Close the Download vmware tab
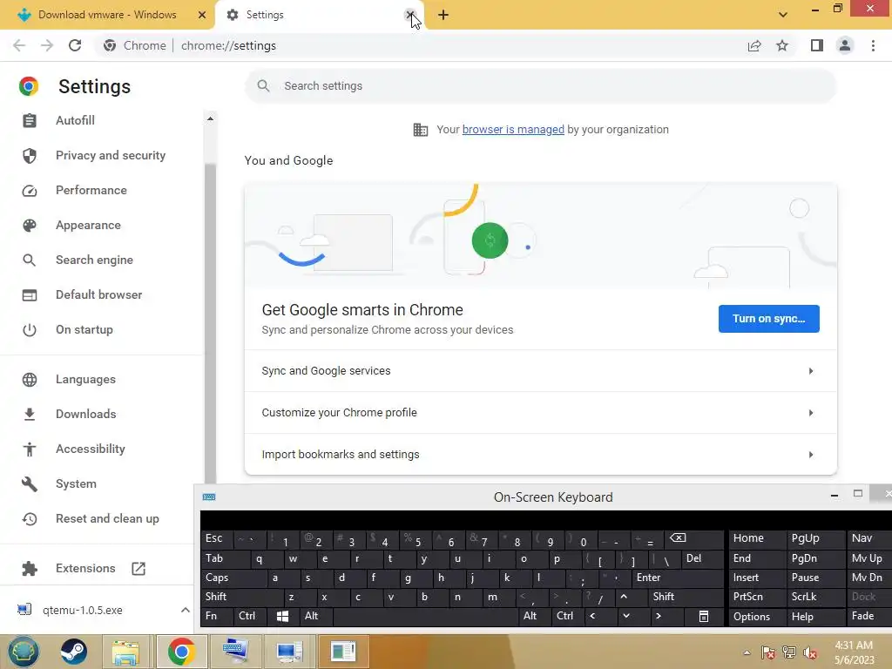The height and width of the screenshot is (669, 892). 202,15
